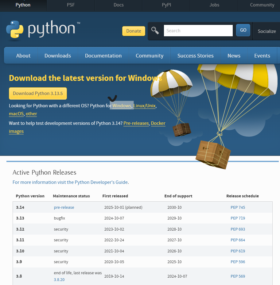Open the PEP 664 release schedule link
Viewport: 280px width, 285px height.
[238, 240]
